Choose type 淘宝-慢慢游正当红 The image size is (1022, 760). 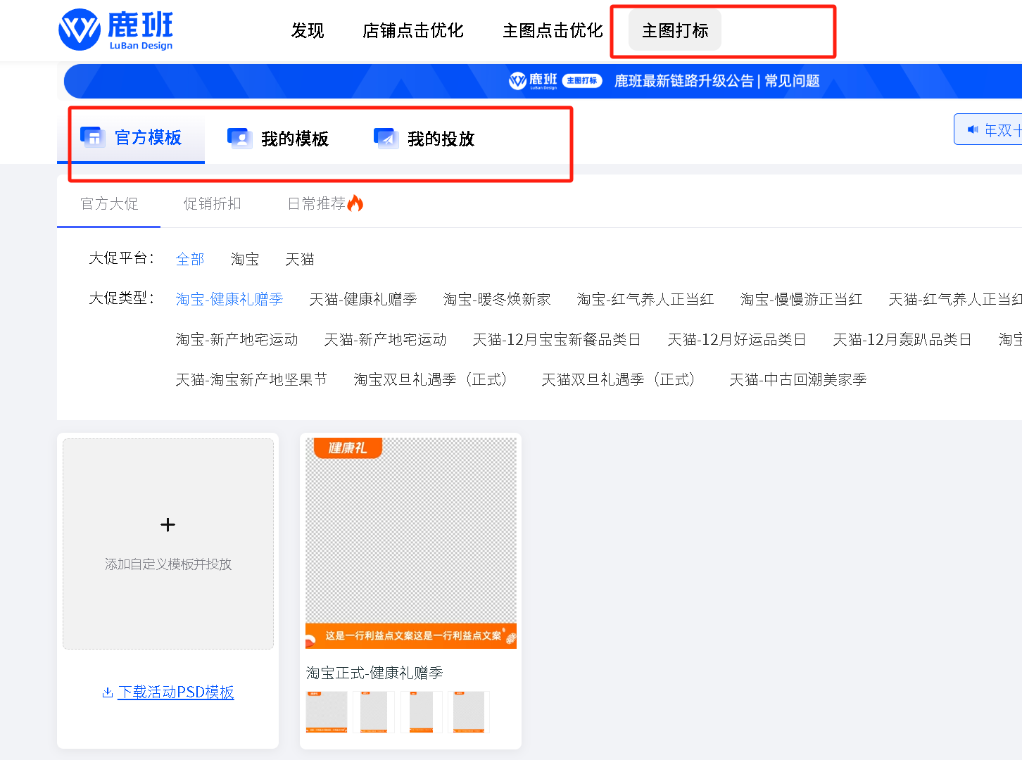(801, 299)
